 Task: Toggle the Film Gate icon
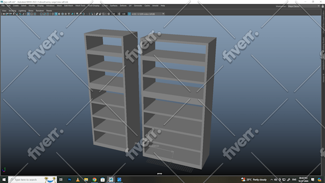click(32, 14)
